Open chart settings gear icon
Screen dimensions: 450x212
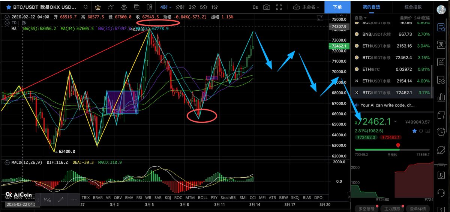click(x=124, y=7)
